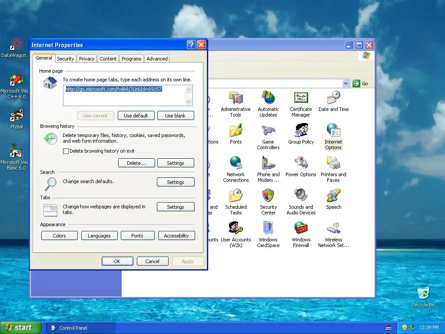Toggle Delete browsing history on exit

tap(66, 151)
